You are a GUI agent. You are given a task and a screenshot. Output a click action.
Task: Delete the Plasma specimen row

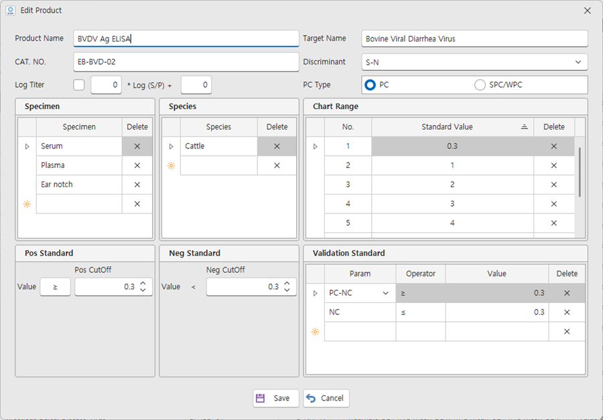[x=137, y=165]
